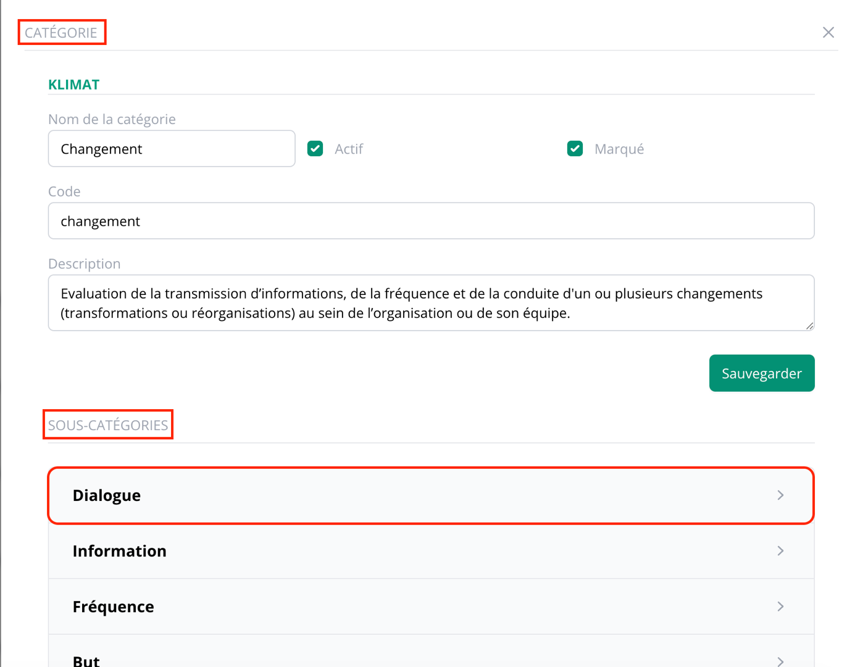Click the Marqué label text

(619, 149)
